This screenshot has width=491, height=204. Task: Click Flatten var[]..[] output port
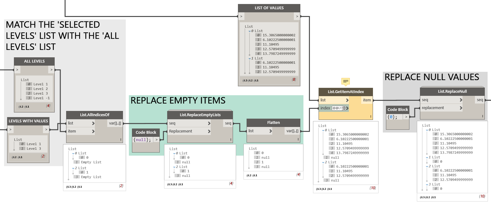pos(292,131)
